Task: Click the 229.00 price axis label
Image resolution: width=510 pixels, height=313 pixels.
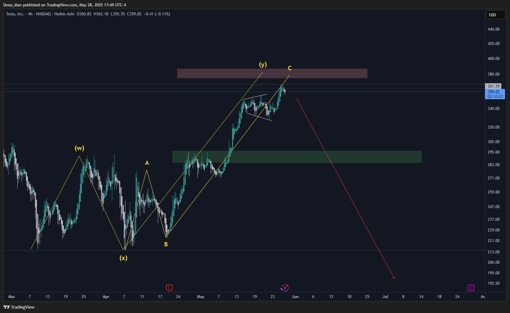Action: pos(493,230)
